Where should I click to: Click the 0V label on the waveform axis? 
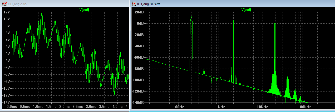click(8, 54)
